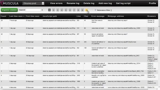This screenshot has height=90, width=160.
Task: Click address ending 2editSurvey_12383
Action: point(124,28)
